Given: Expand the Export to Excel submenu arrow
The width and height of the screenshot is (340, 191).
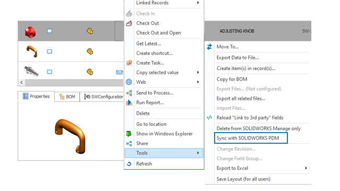Looking at the screenshot, I should 306,168.
